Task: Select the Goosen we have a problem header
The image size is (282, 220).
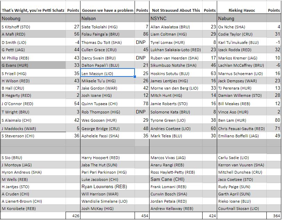Action: pyautogui.click(x=108, y=10)
